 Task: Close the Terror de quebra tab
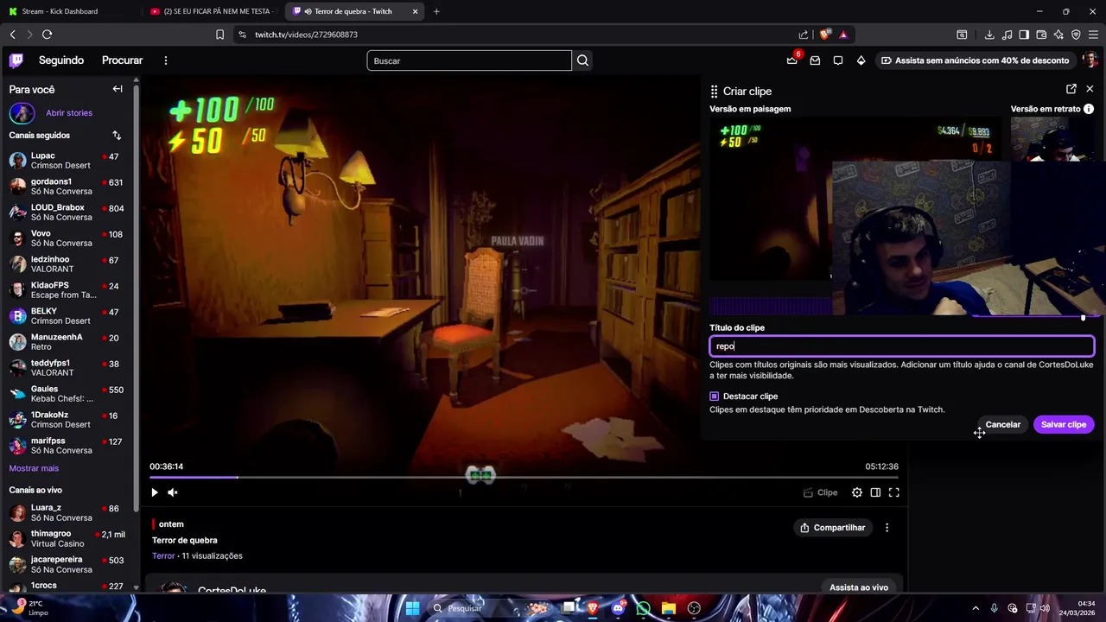tap(416, 11)
